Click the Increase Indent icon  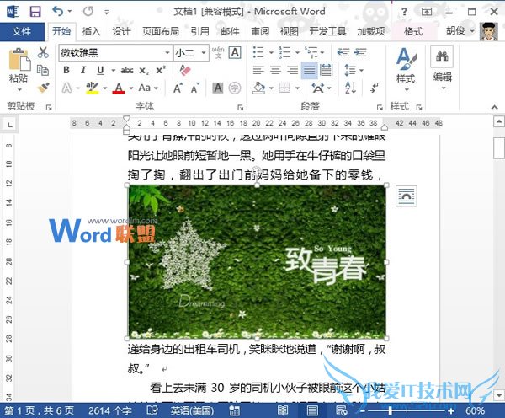tap(360, 52)
